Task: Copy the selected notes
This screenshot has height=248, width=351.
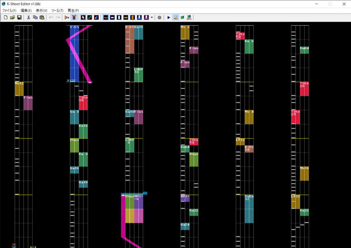Action: pyautogui.click(x=35, y=18)
